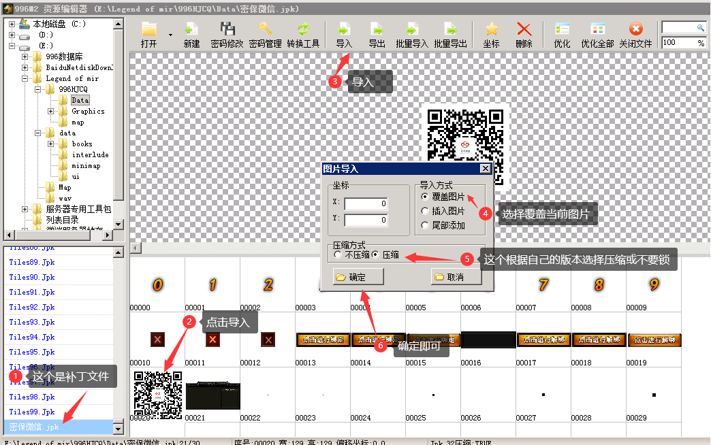Run 优化全部 optimize all
The height and width of the screenshot is (445, 711).
coord(597,35)
